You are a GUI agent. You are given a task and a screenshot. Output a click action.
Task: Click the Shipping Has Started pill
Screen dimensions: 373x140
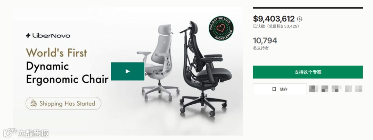point(63,103)
